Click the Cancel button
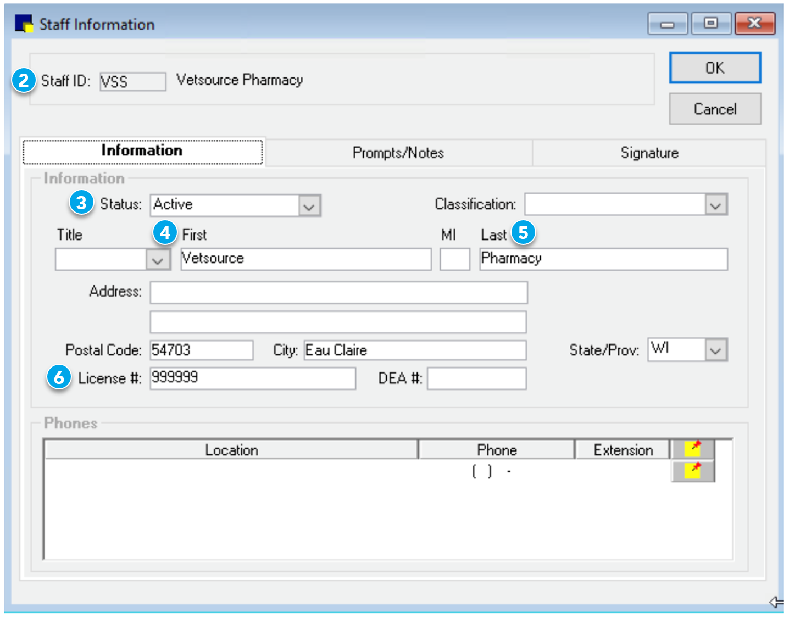The width and height of the screenshot is (789, 618). (x=715, y=109)
